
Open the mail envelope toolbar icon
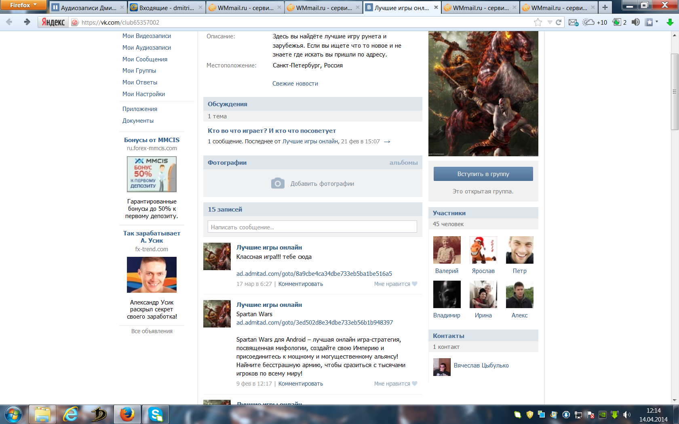point(574,23)
